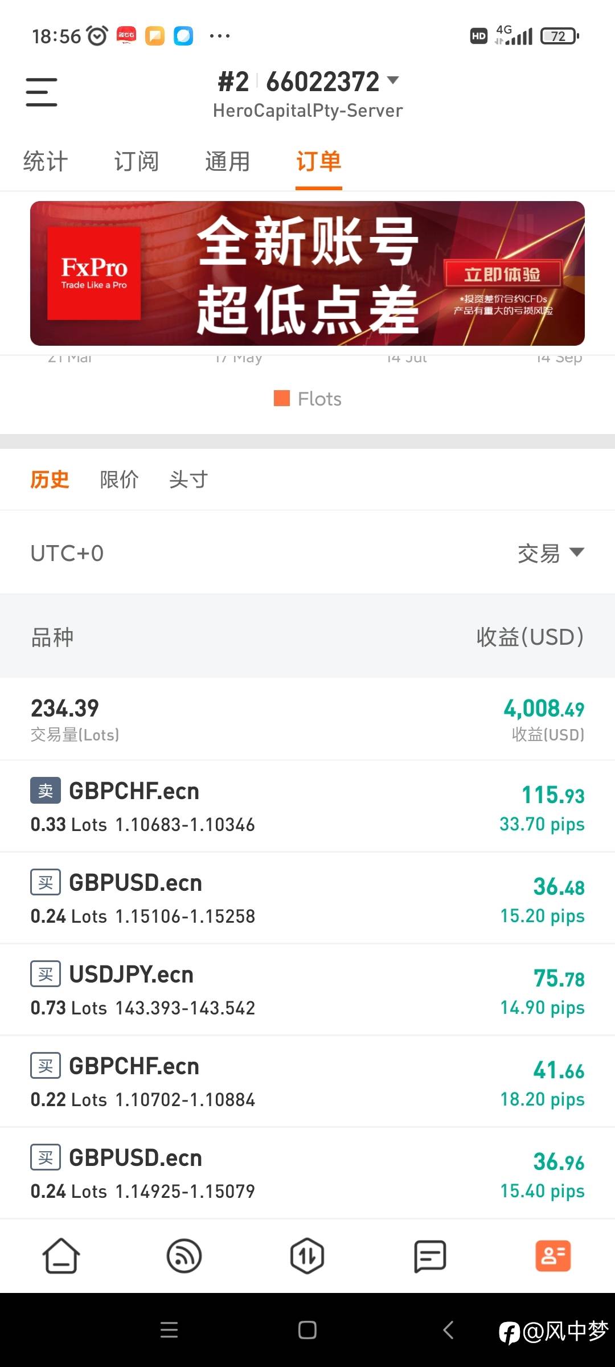The width and height of the screenshot is (615, 1367).
Task: Open the GBPCHF.ecn sell order 115.93
Action: [x=307, y=807]
